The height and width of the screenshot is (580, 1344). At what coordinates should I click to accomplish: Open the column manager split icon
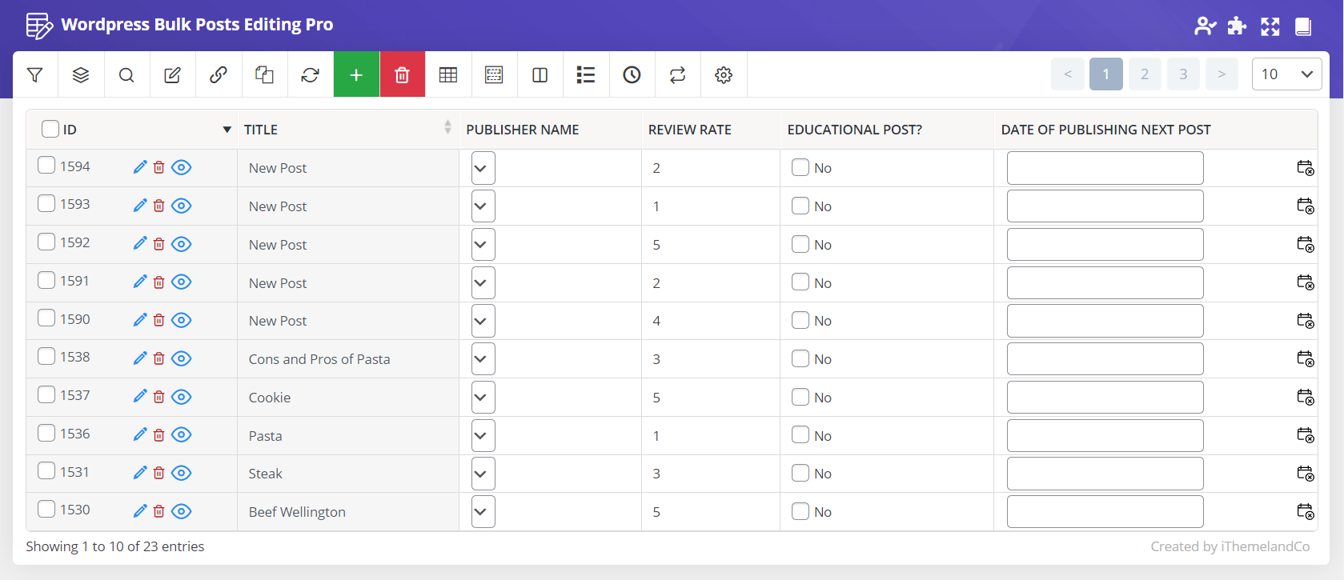point(540,74)
